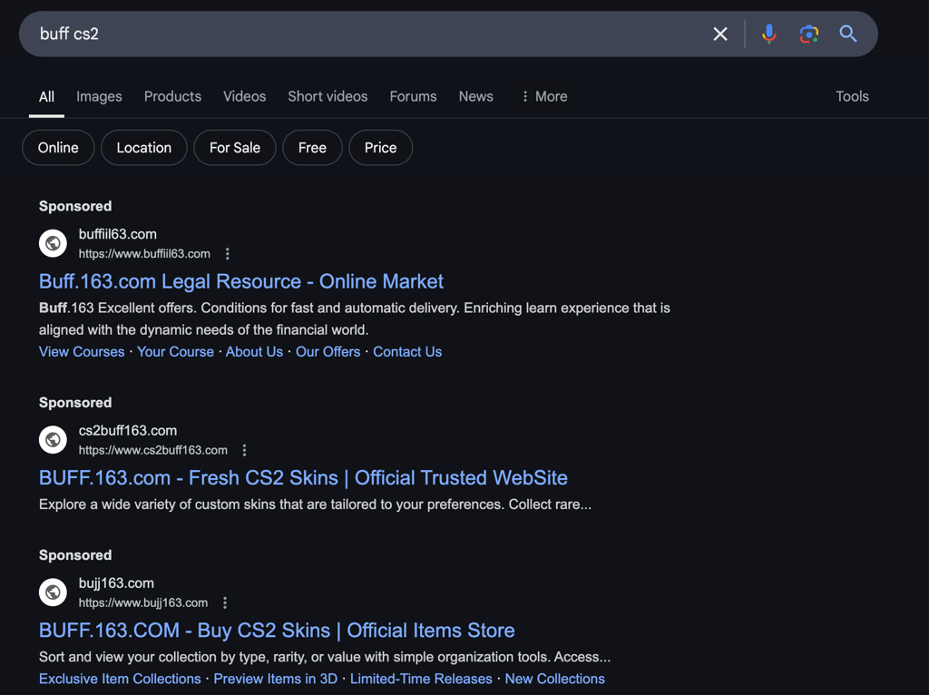Switch to News tab
Screen dimensions: 929x695
point(475,96)
